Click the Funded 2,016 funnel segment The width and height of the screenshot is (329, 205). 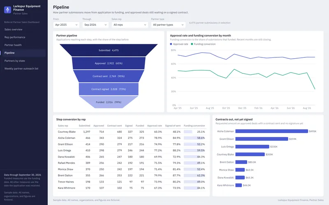point(109,102)
